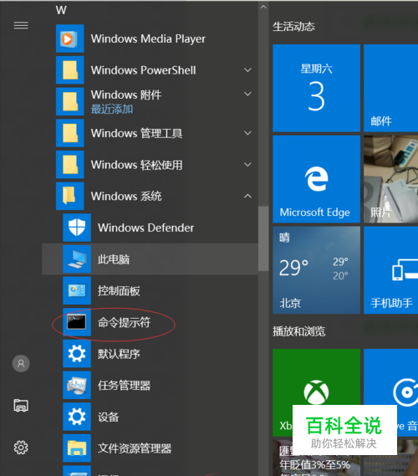Screen dimensions: 418x476
Task: Open the user account icon
Action: [21, 363]
